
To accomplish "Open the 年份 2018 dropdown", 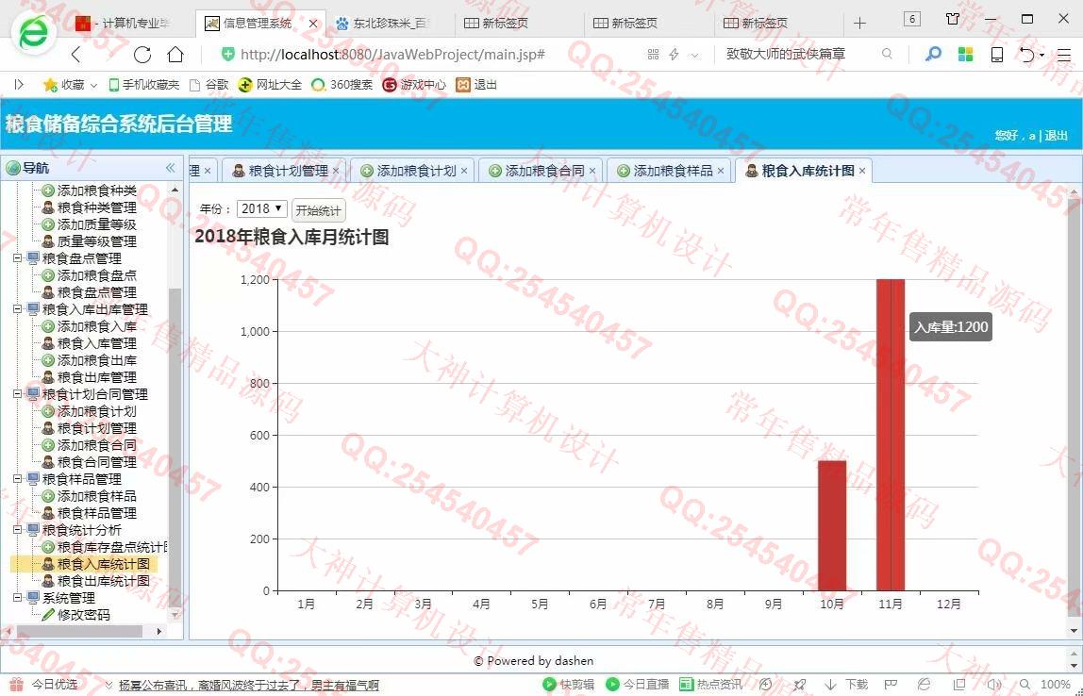I will 261,208.
